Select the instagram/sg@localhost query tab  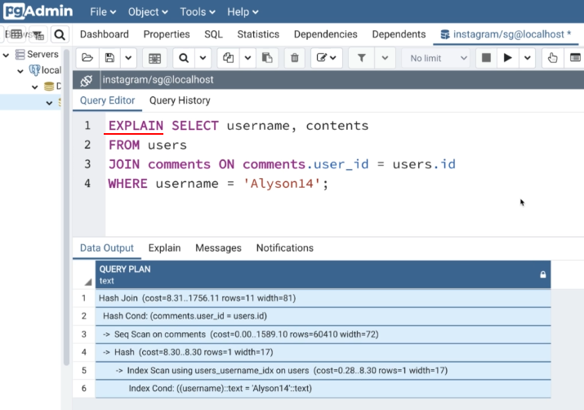(506, 34)
